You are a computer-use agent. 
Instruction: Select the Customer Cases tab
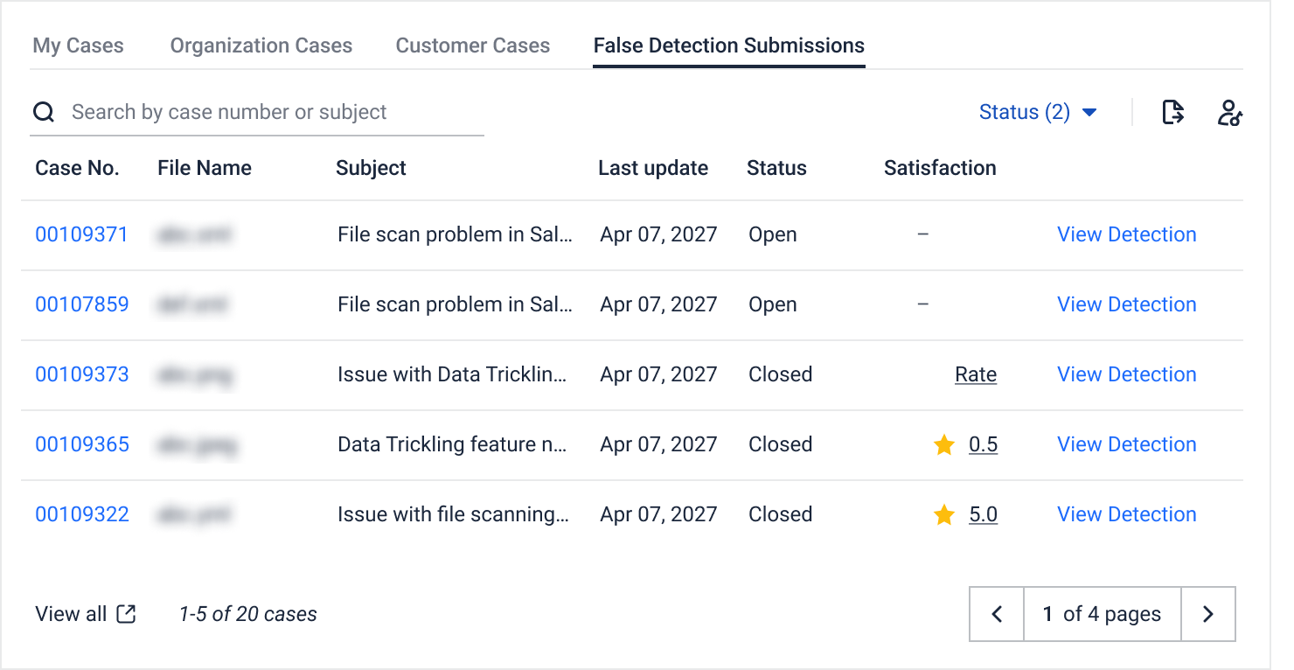pos(473,45)
